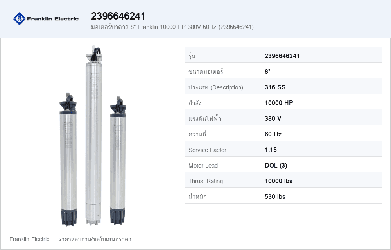The image size is (391, 250).
Task: Click the รุ่น row label
Action: tap(192, 56)
